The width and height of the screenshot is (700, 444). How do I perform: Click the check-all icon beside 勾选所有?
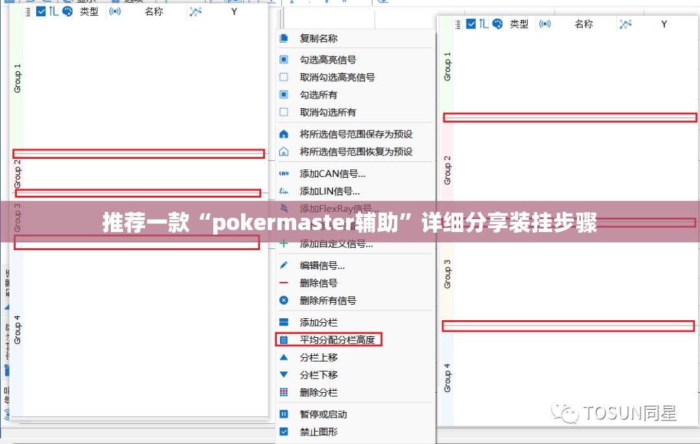(283, 95)
